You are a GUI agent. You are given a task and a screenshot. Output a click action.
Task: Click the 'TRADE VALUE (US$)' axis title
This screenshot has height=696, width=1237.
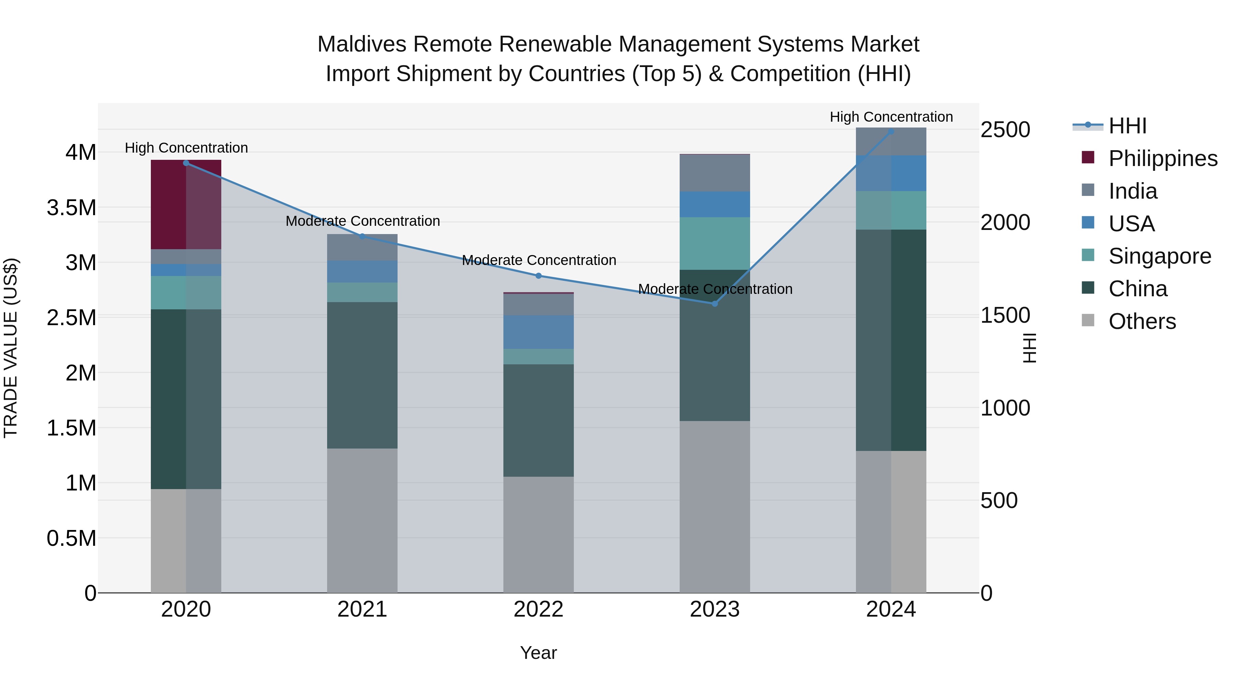(11, 348)
